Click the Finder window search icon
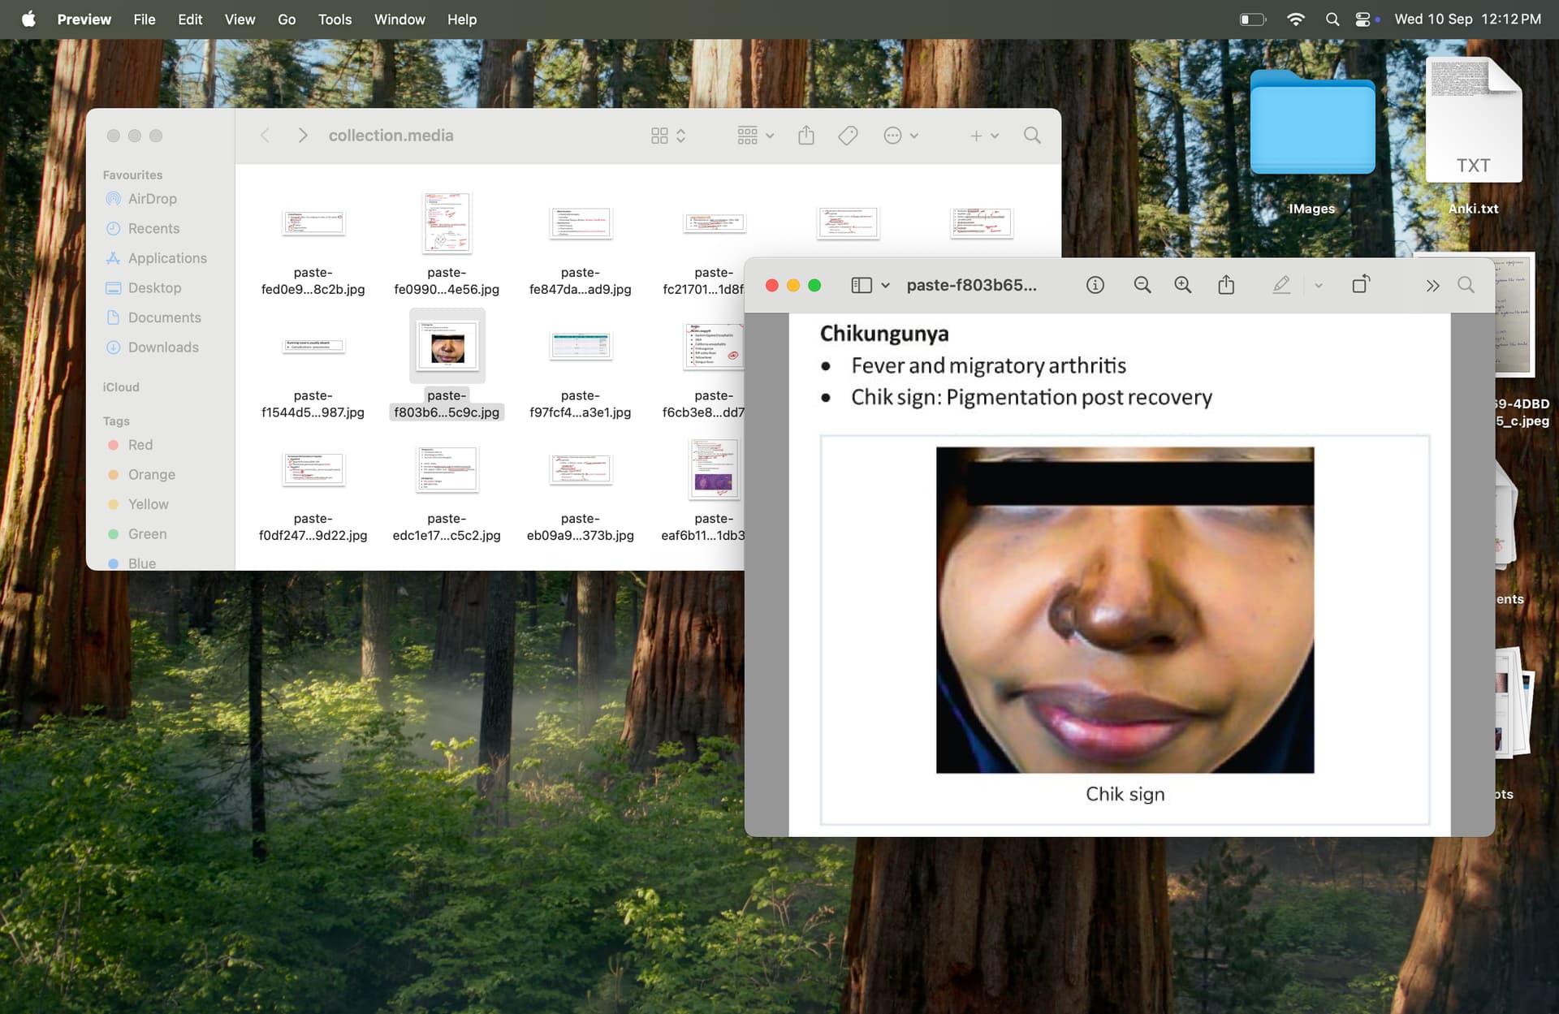 (1032, 136)
